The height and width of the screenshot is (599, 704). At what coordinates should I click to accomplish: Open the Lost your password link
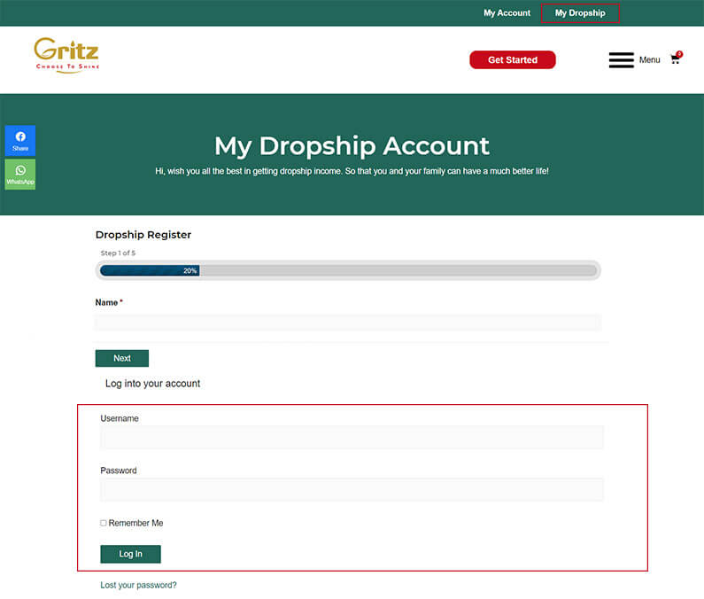(138, 585)
